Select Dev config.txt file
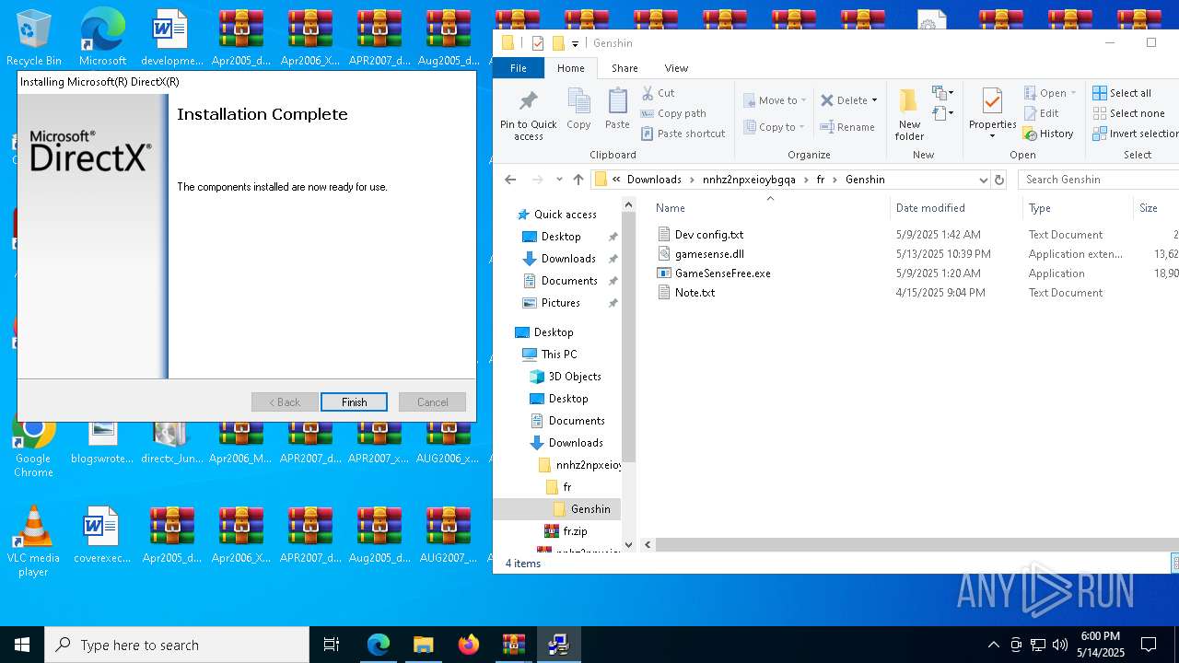 point(708,235)
